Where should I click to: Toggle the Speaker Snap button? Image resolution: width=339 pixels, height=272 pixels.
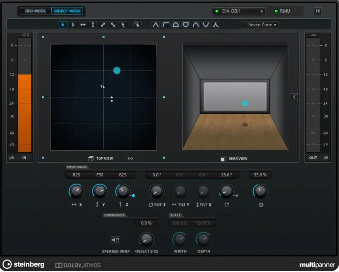(x=115, y=239)
